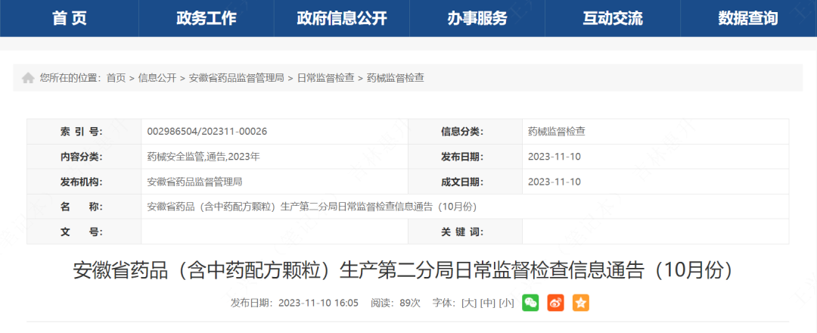Click the home icon in breadcrumb
The height and width of the screenshot is (333, 817).
pos(28,78)
